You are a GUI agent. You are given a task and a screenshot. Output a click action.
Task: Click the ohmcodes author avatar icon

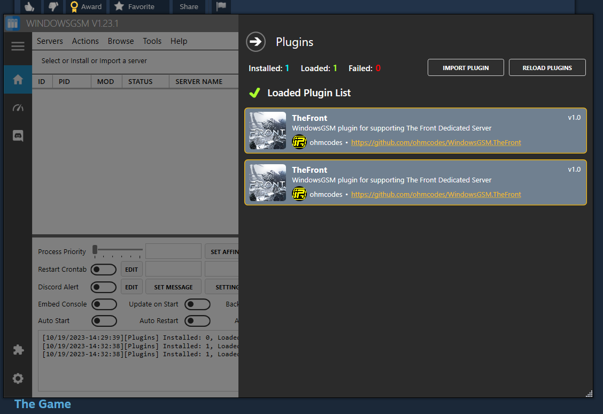[x=299, y=142]
